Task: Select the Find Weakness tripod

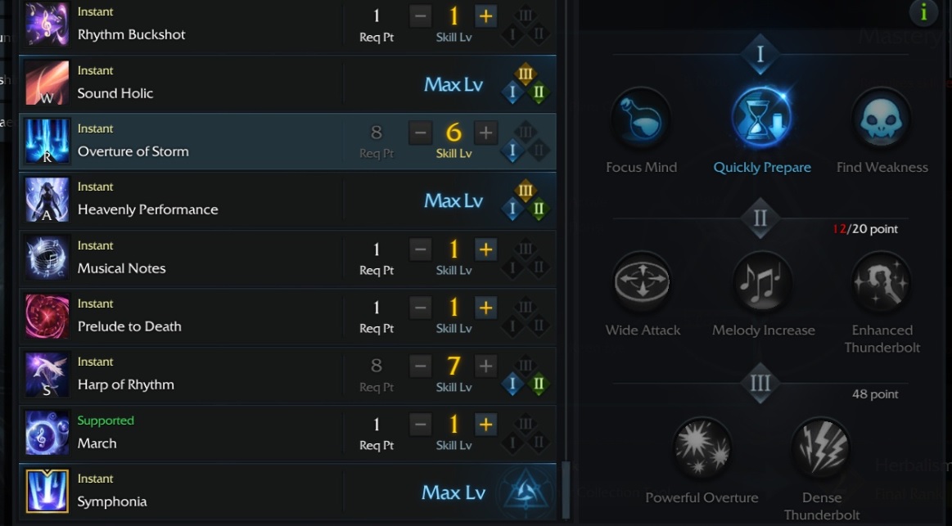Action: pyautogui.click(x=882, y=119)
